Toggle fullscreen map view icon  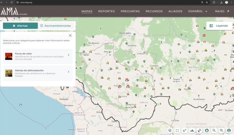point(177,131)
